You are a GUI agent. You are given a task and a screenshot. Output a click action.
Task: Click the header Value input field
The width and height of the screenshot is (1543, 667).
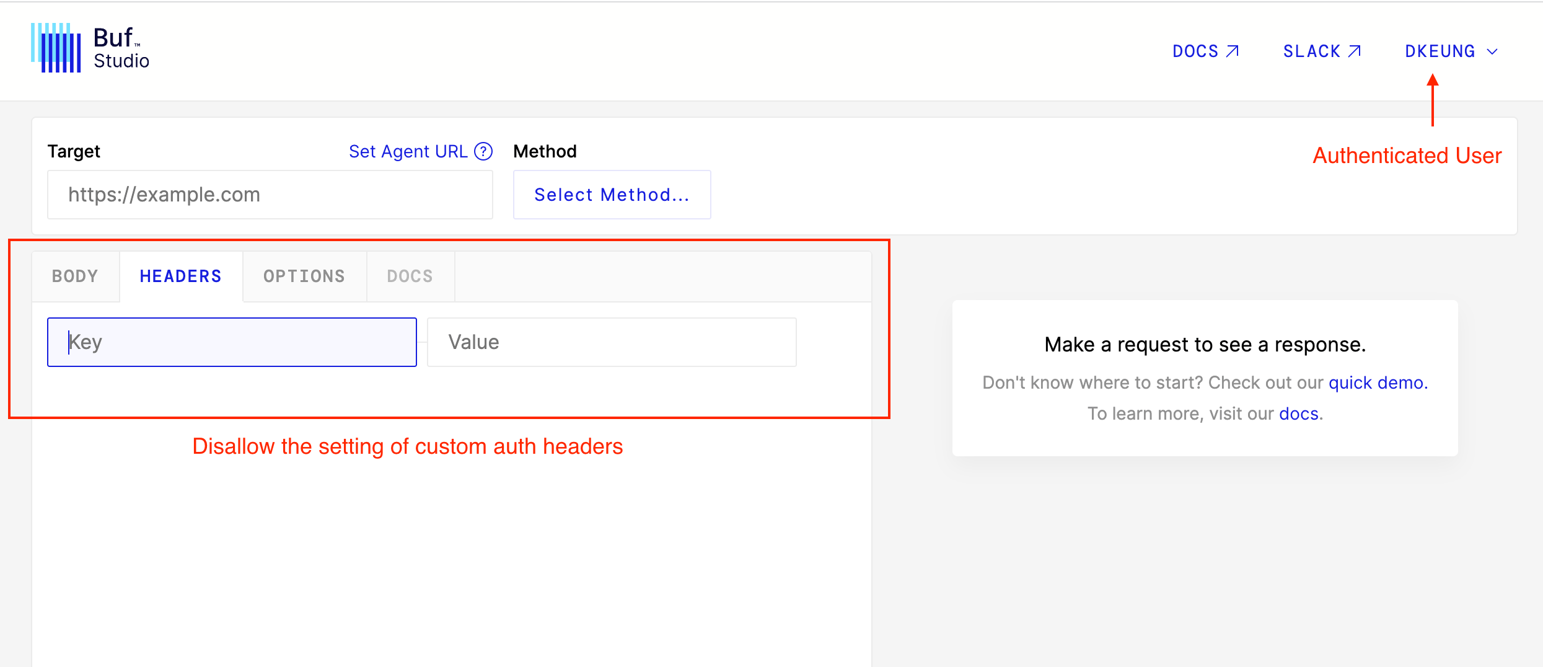[x=612, y=342]
